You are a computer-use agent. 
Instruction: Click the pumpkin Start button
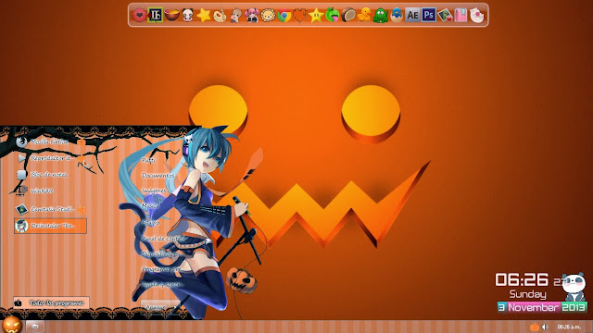pos(12,325)
